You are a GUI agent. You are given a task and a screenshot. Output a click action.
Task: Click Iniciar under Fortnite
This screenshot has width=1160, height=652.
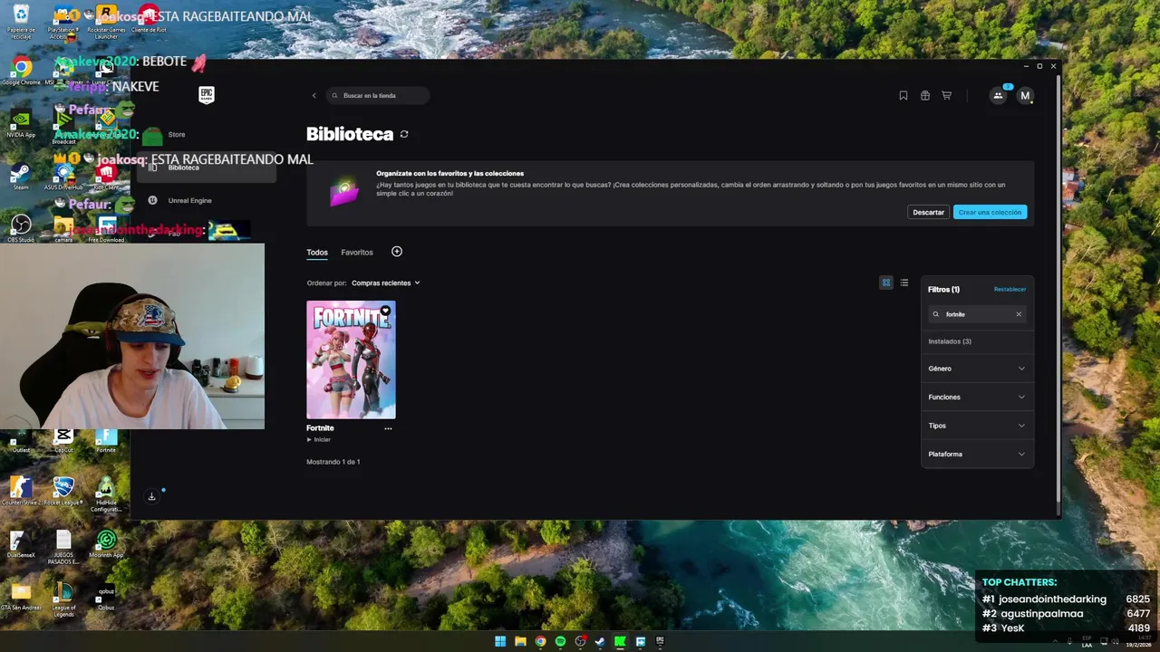pyautogui.click(x=319, y=439)
